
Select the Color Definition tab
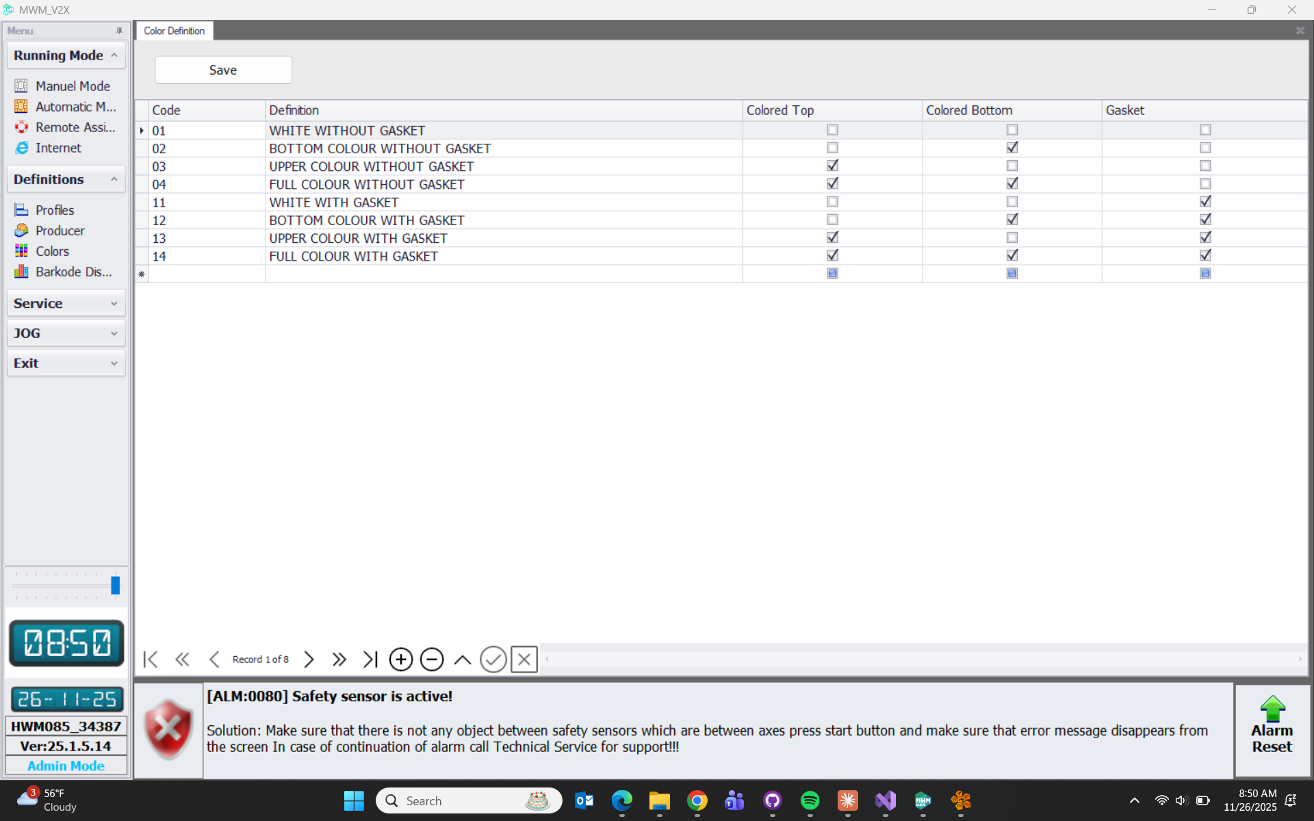pos(175,31)
